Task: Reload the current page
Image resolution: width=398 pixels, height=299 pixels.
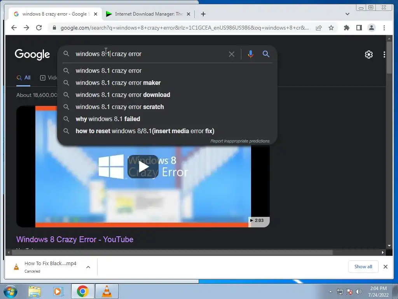Action: (39, 28)
